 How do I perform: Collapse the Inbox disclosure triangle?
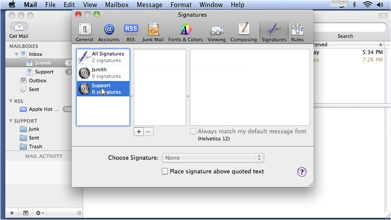[x=16, y=54]
